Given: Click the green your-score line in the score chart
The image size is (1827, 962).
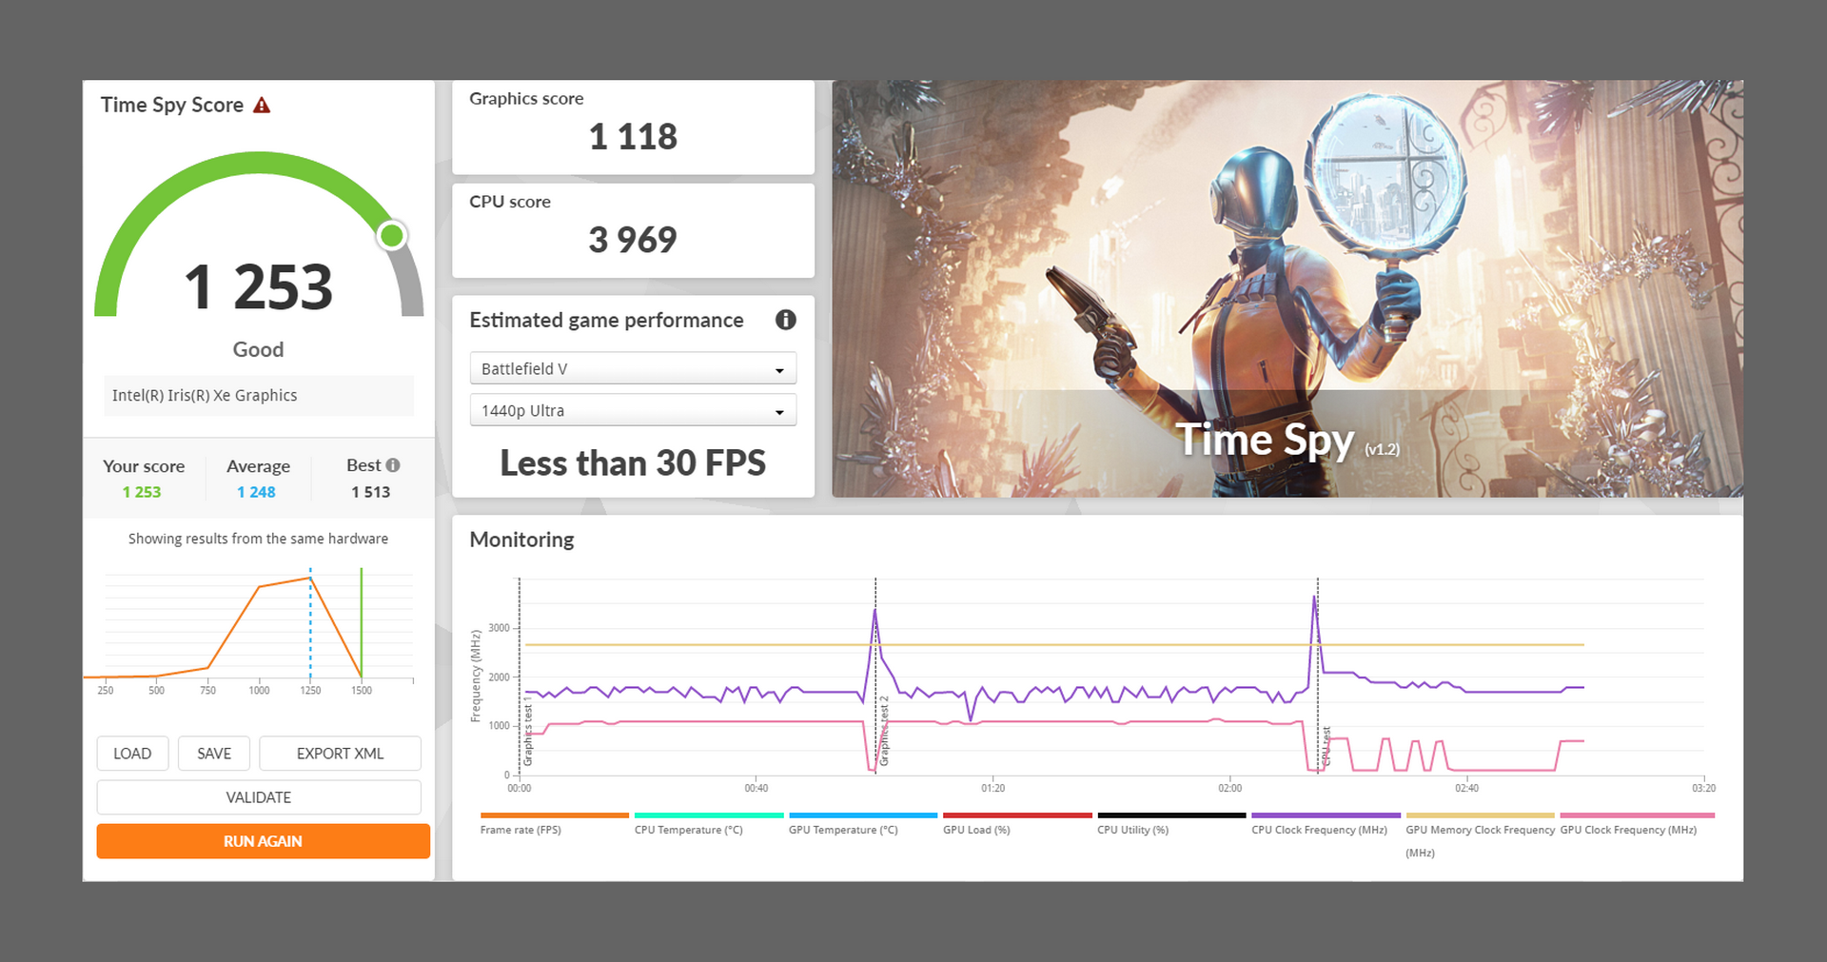Looking at the screenshot, I should pyautogui.click(x=362, y=623).
